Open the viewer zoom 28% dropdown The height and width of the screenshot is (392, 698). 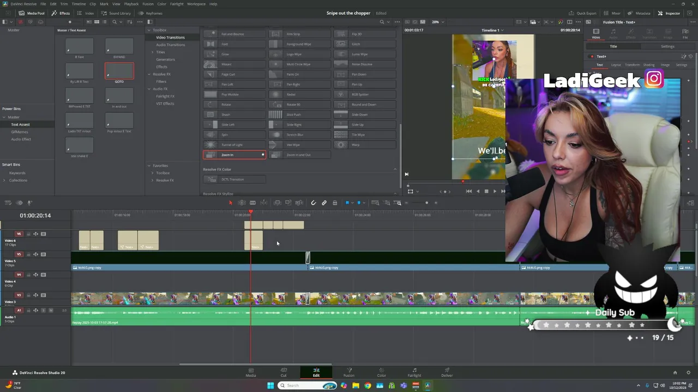coord(437,22)
